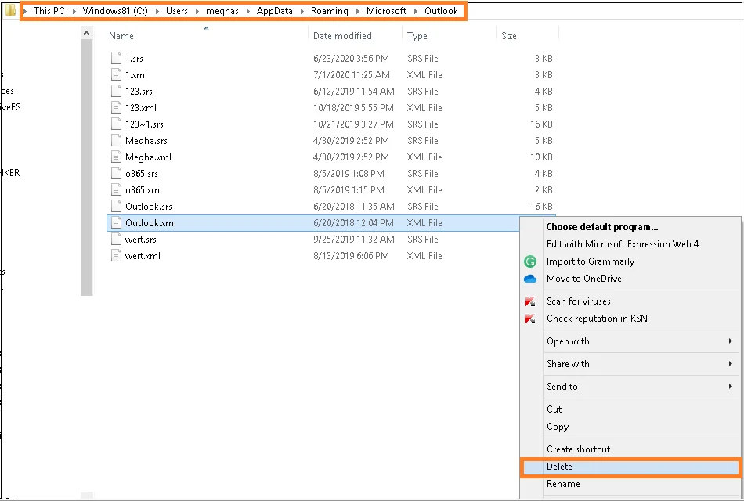Click the wert.srs file icon
This screenshot has width=744, height=501.
[x=116, y=239]
